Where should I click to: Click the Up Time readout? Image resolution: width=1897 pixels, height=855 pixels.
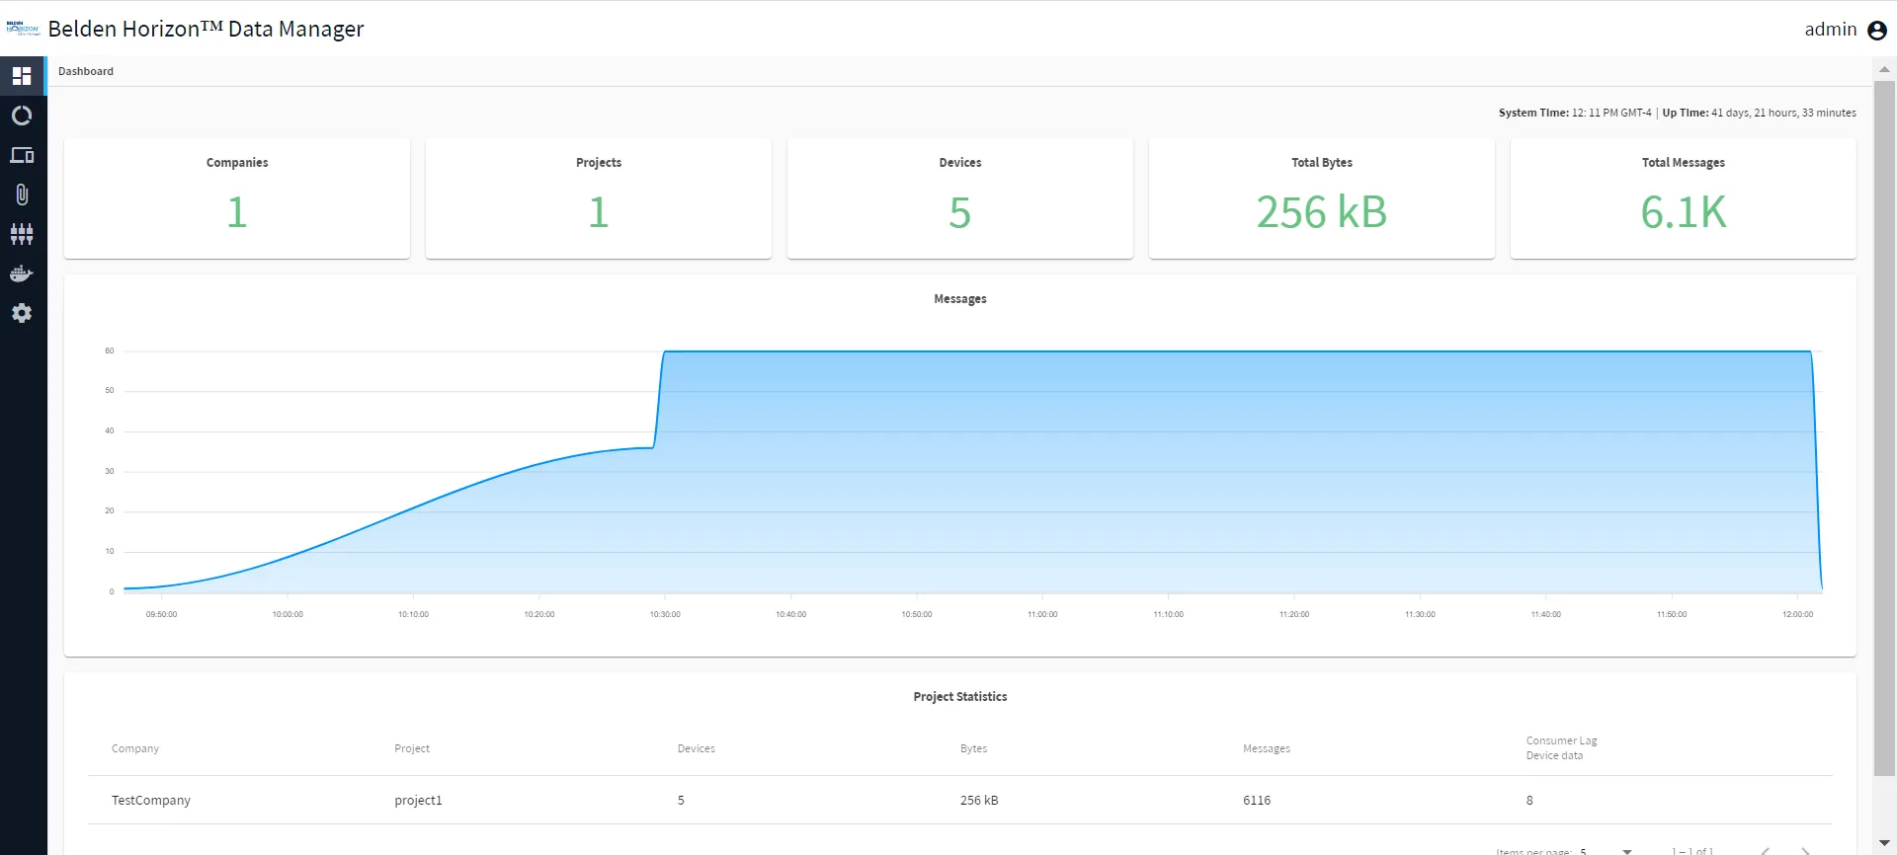(1760, 113)
